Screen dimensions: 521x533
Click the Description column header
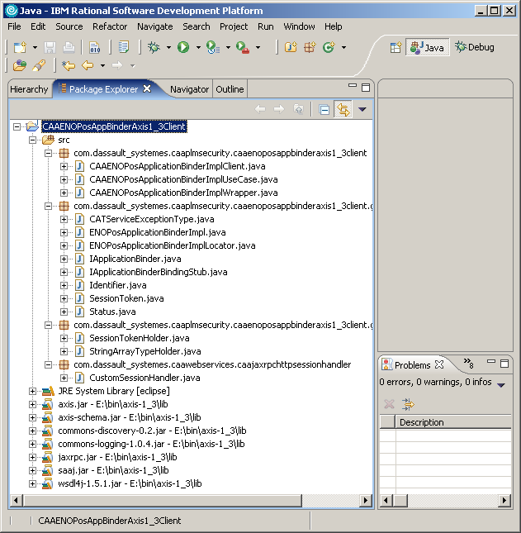click(453, 422)
